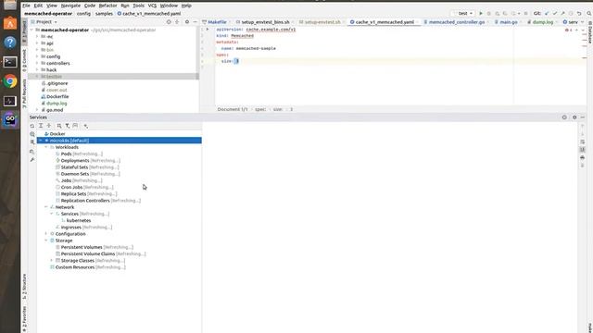Select the Dockerfile in Project tree
Screen dimensions: 593x333
[57, 96]
